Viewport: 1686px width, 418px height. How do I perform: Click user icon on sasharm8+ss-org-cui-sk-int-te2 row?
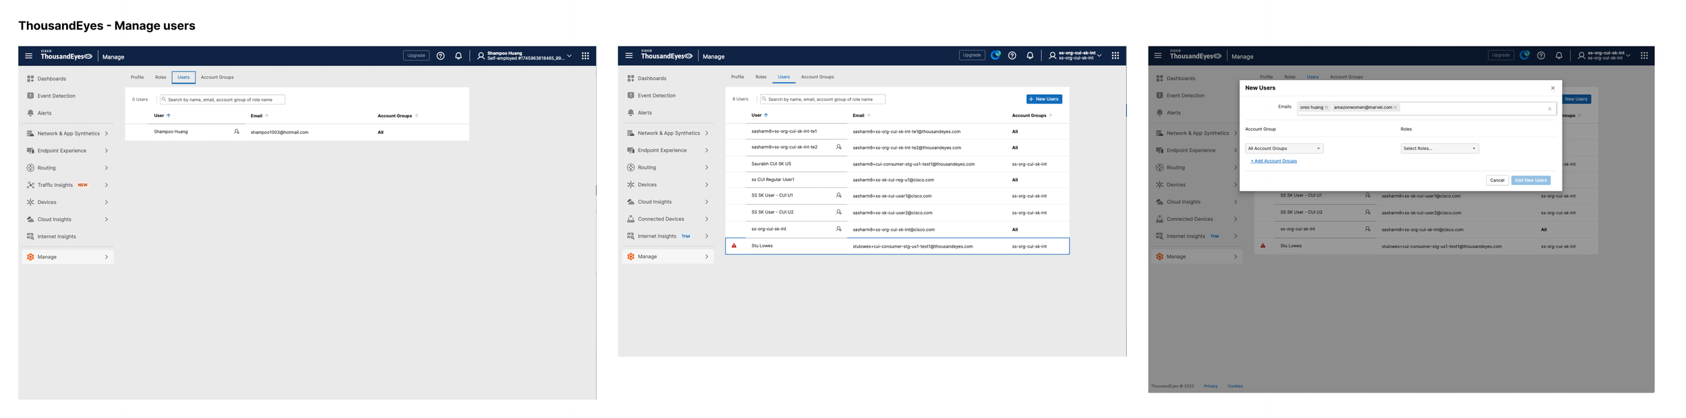pyautogui.click(x=839, y=147)
